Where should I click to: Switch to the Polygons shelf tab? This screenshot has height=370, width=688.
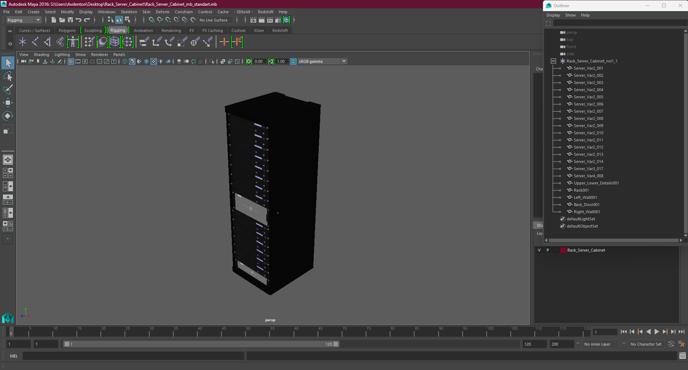pyautogui.click(x=67, y=31)
